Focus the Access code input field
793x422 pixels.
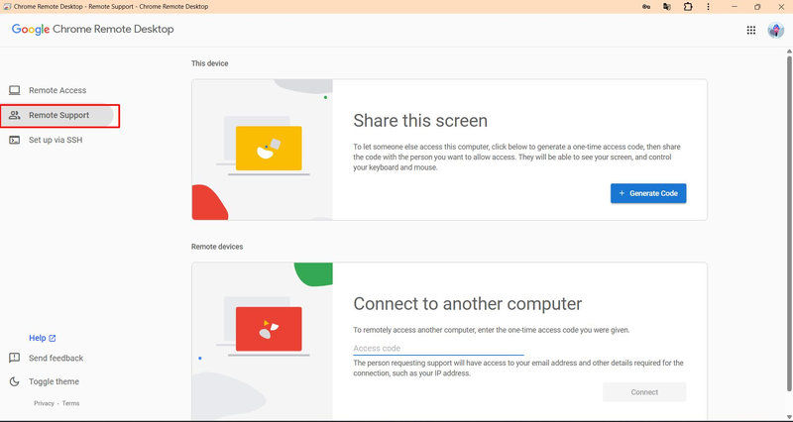pos(438,349)
